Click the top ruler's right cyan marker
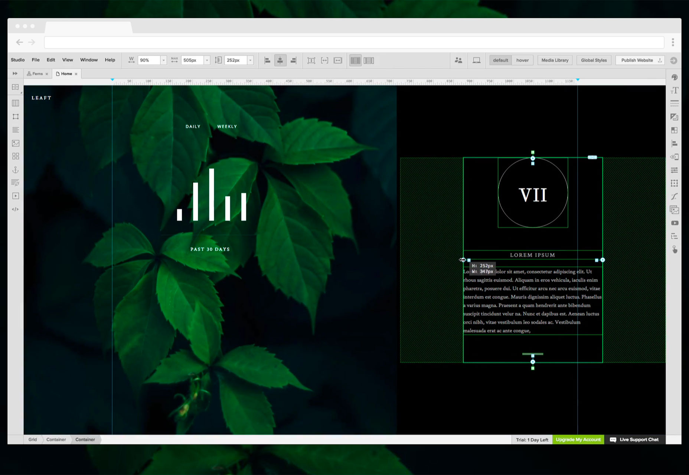The height and width of the screenshot is (475, 689). point(578,80)
